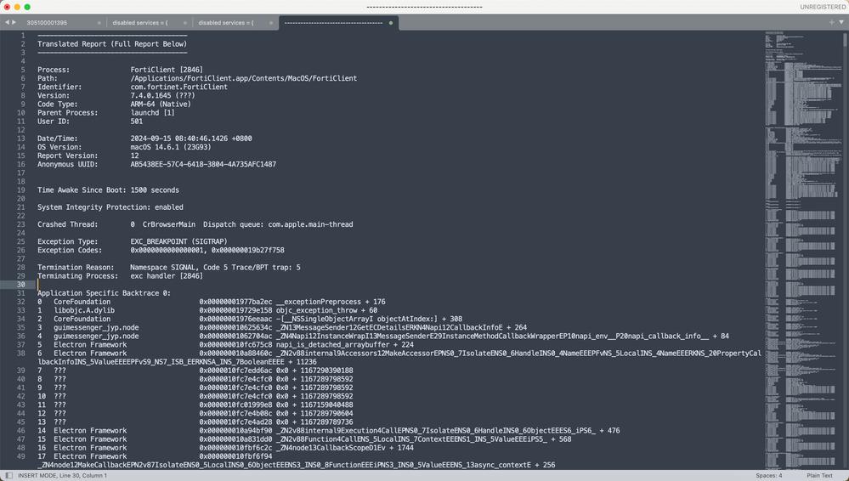Click 'guimessenger_jyp.node' on frame 4
849x481 pixels.
96,337
